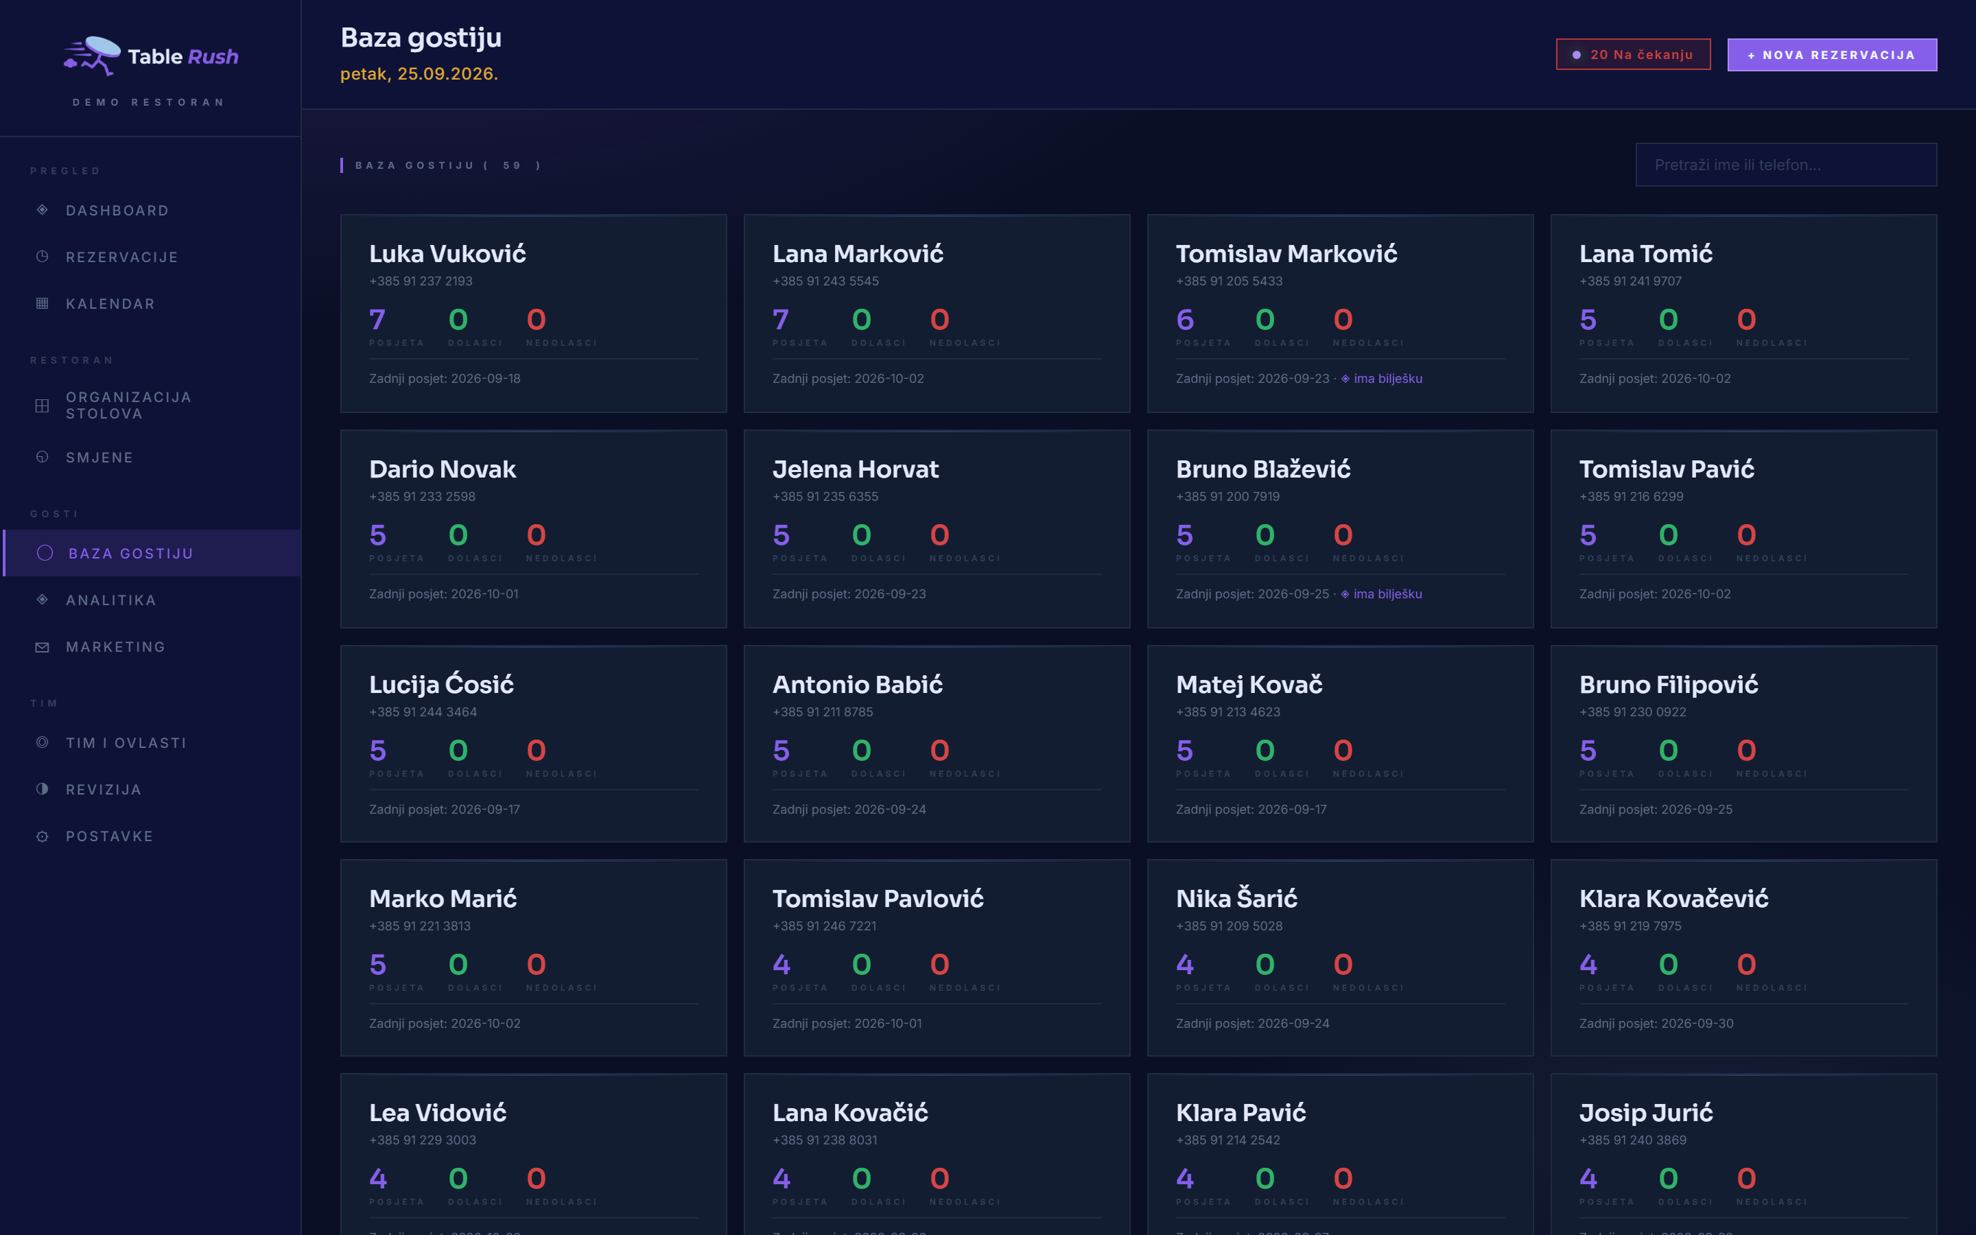
Task: Click Tomislav Pavlović guest name
Action: click(878, 899)
